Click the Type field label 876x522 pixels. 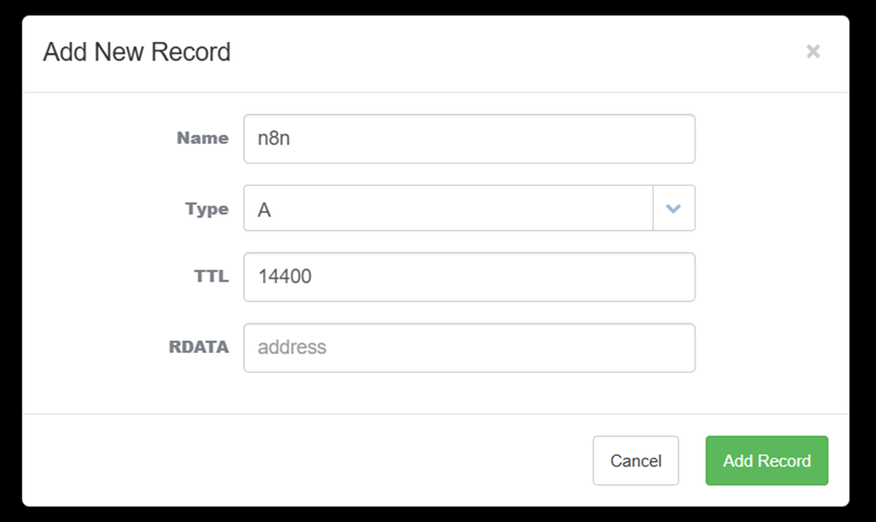tap(206, 208)
